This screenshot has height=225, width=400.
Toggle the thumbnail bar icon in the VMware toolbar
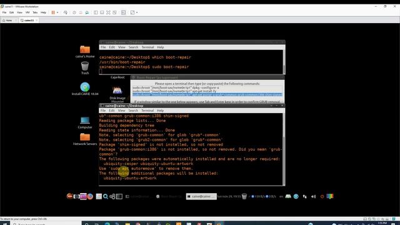tap(102, 12)
